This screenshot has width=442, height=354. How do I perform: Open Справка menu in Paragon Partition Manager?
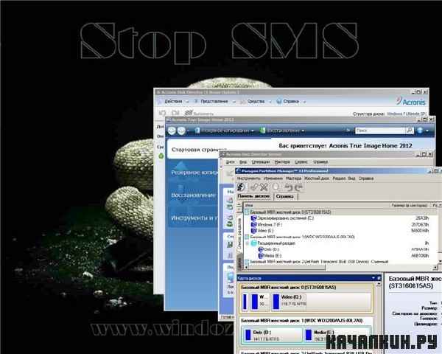pos(366,178)
